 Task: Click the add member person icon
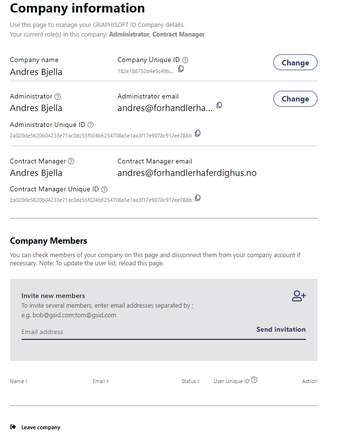point(299,296)
